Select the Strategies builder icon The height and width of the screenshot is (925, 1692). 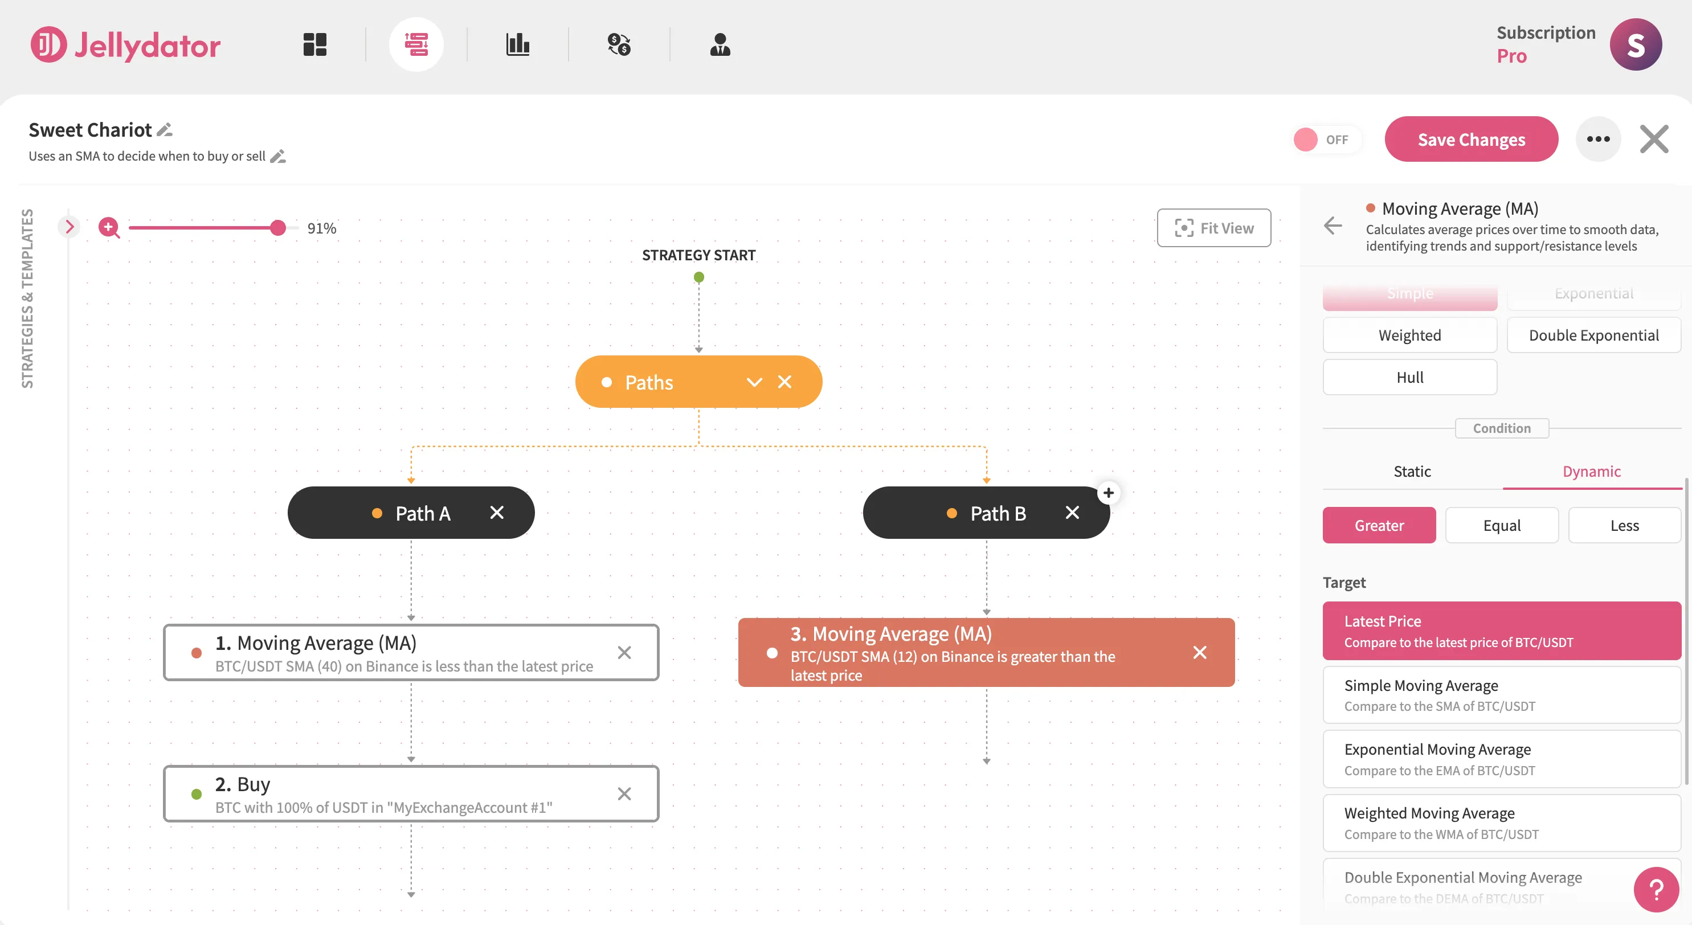[x=417, y=44]
